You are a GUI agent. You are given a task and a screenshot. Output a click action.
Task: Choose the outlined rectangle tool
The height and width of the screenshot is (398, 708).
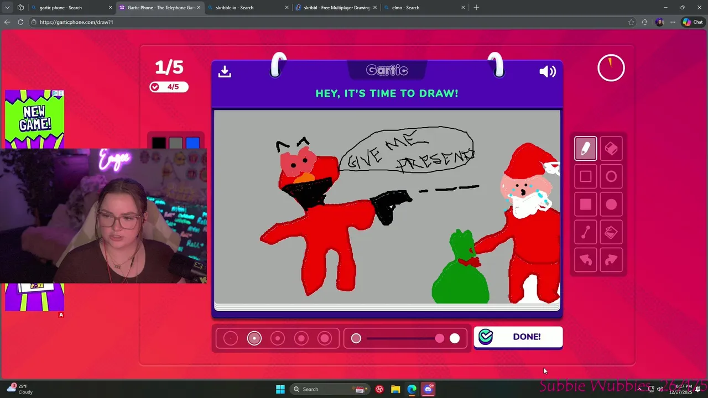pos(585,176)
